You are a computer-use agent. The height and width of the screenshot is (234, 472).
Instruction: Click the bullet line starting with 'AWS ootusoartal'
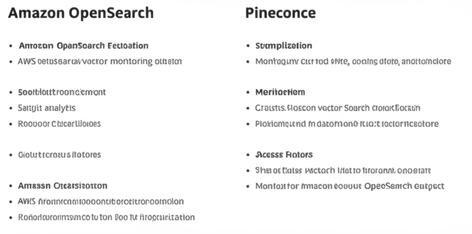point(100,61)
